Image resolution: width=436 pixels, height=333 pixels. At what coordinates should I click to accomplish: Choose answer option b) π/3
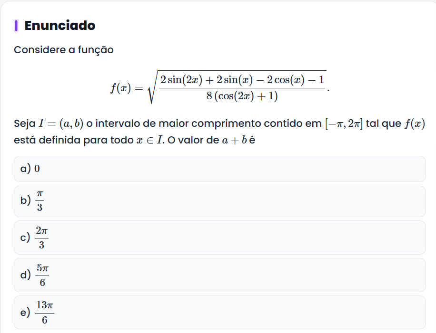coord(219,201)
